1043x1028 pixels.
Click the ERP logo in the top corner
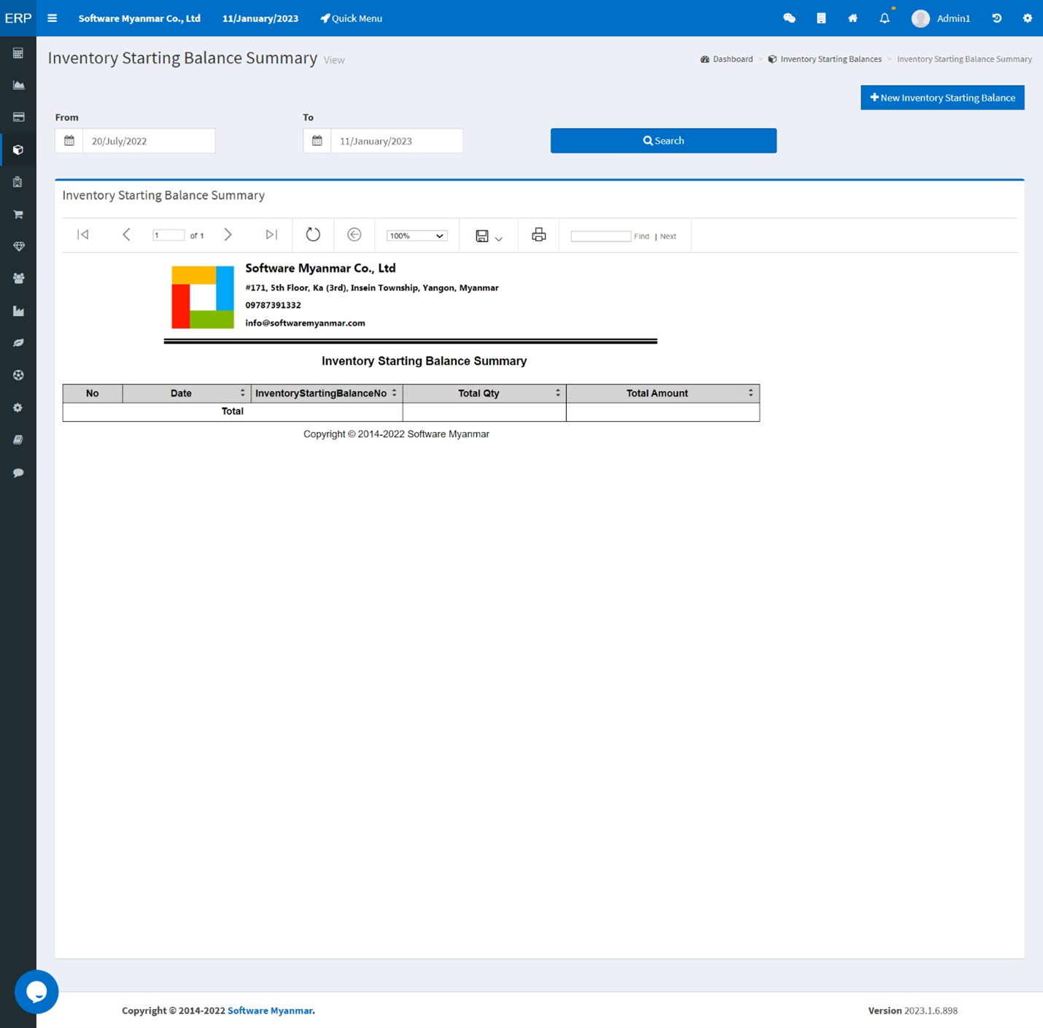18,18
